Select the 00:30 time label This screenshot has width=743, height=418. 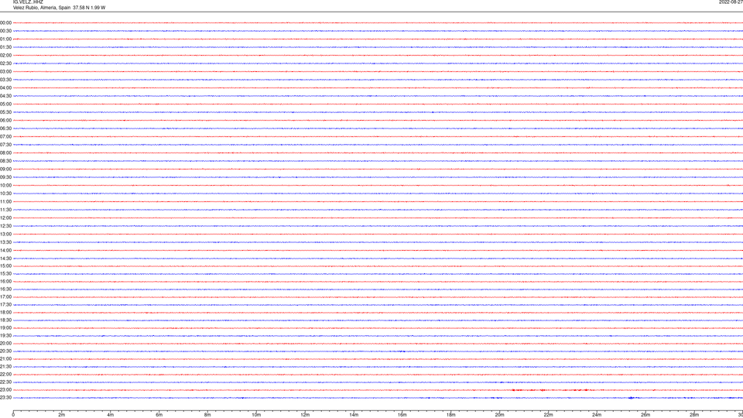tap(5, 31)
